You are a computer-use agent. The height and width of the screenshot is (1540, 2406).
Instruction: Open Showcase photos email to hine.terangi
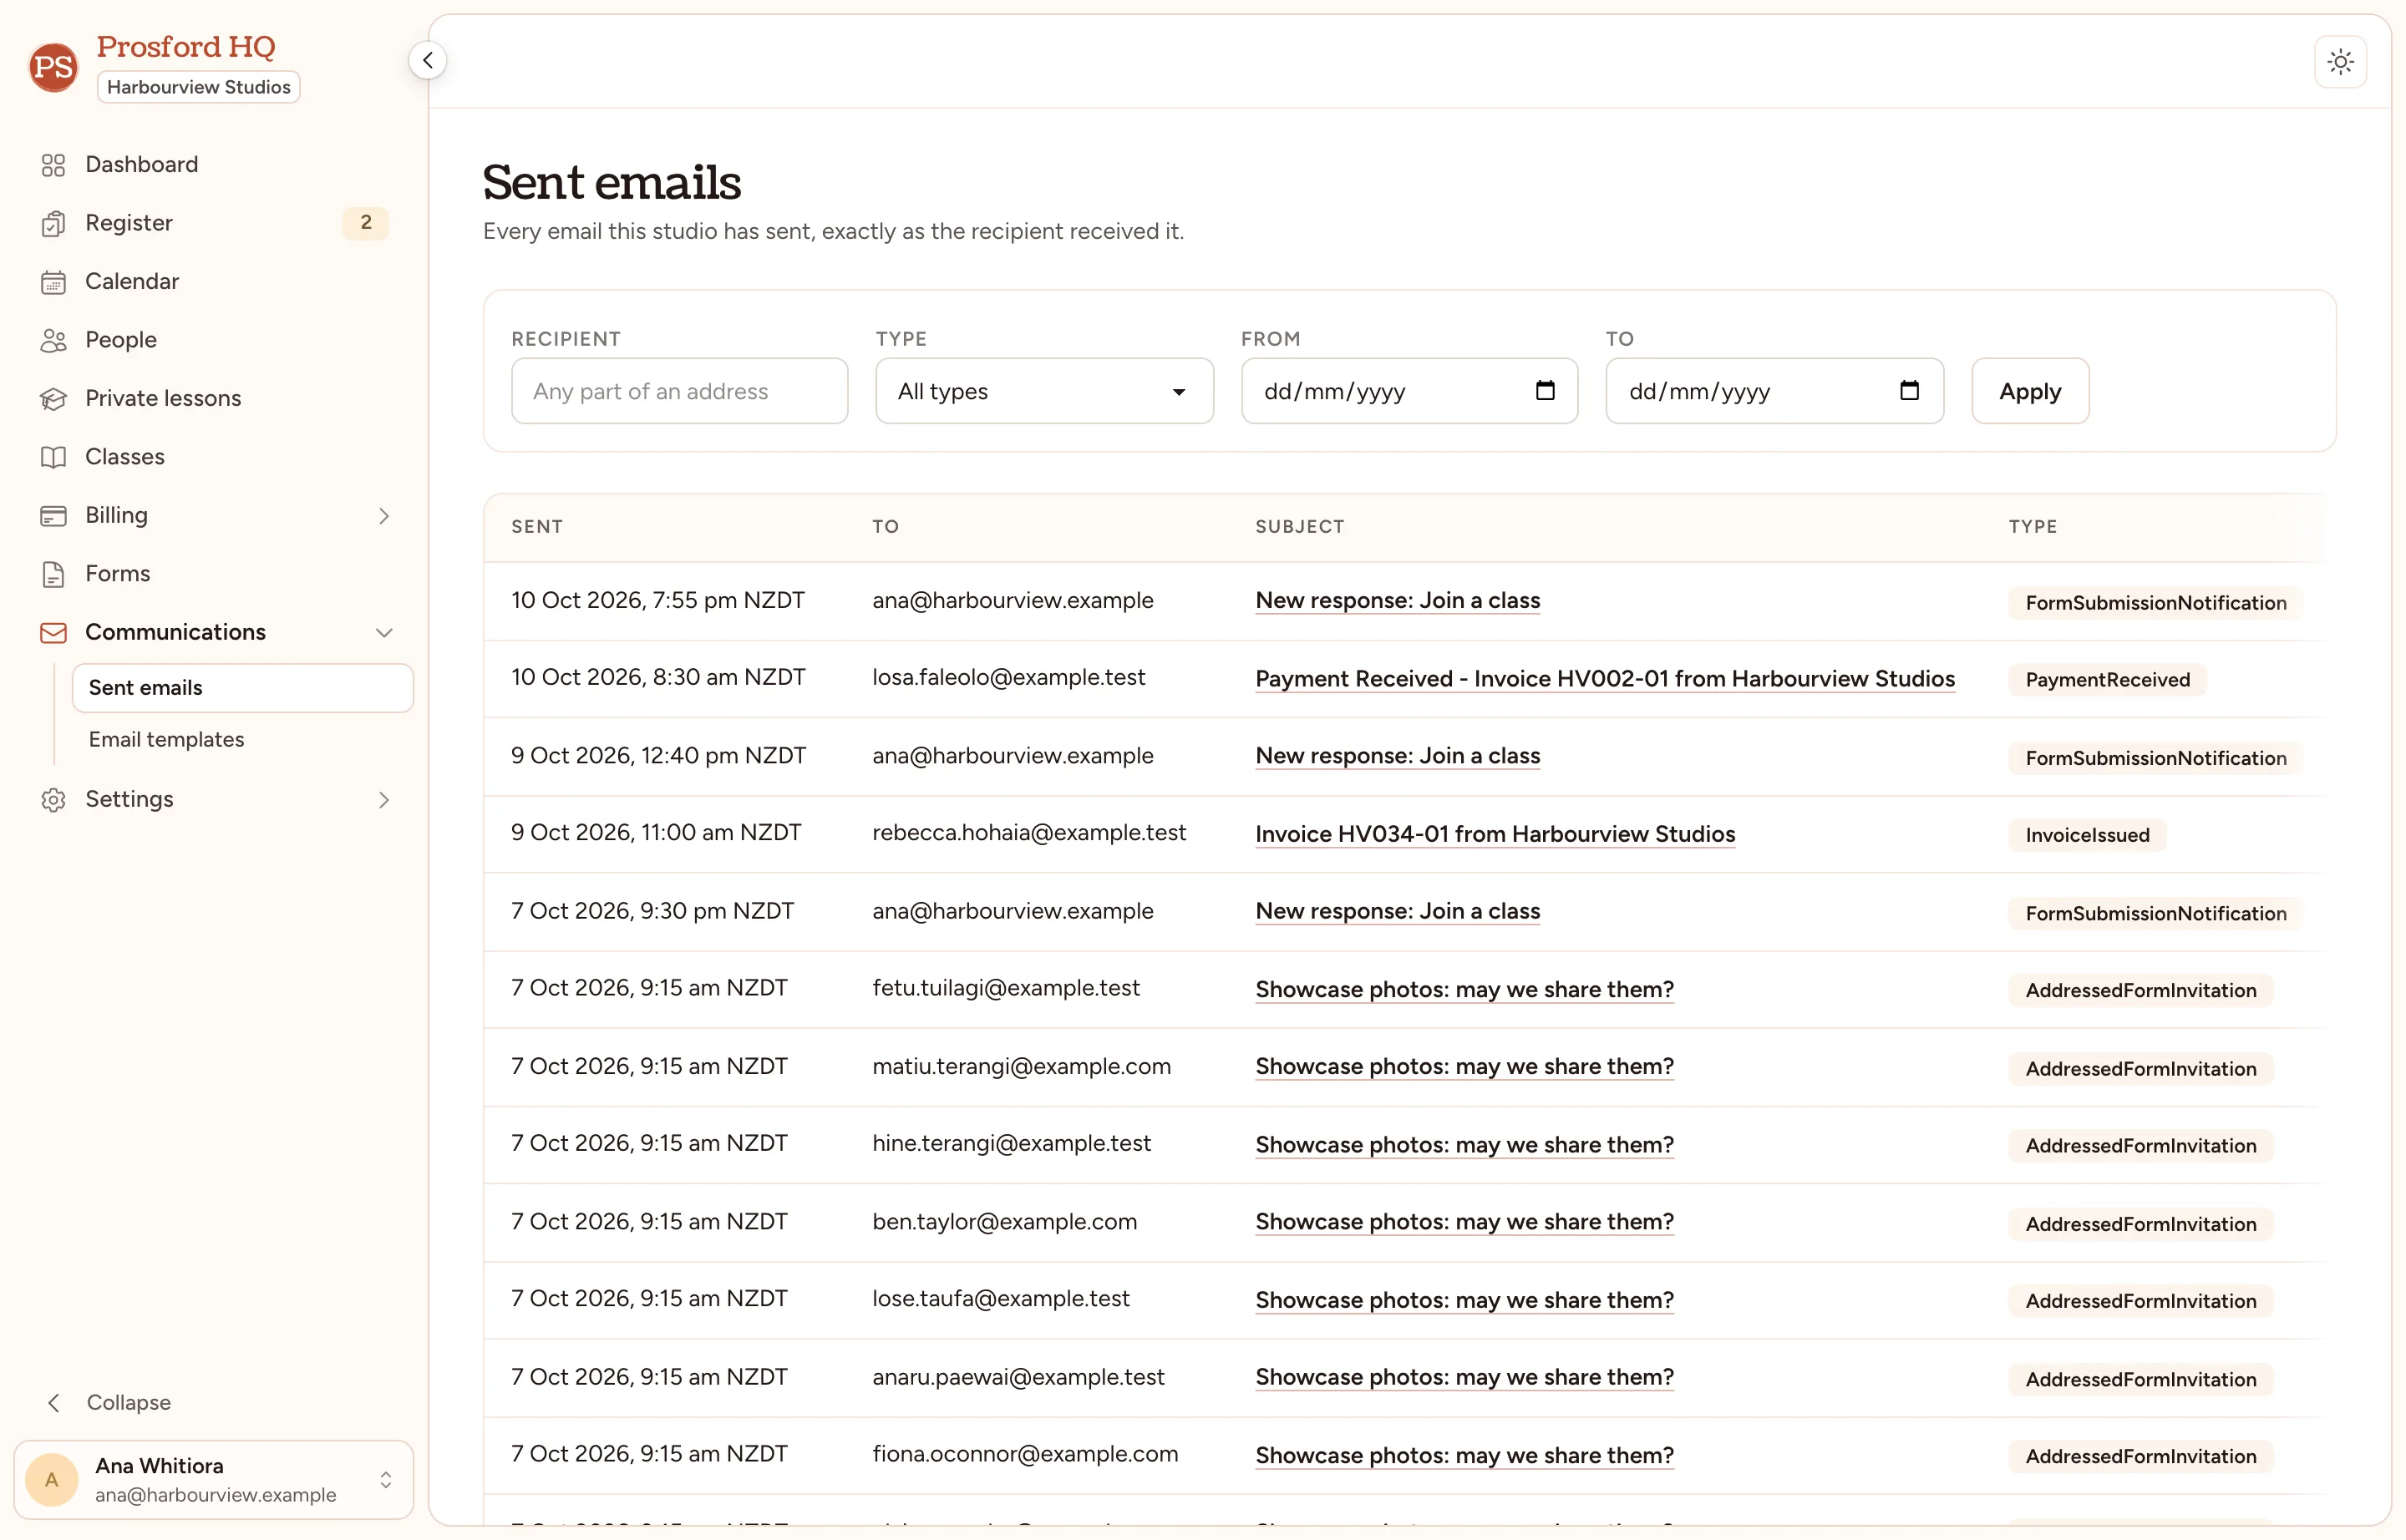[x=1464, y=1145]
